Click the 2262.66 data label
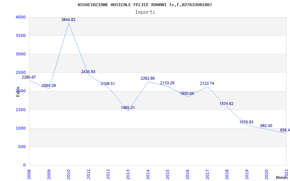290x181 pixels. point(148,79)
